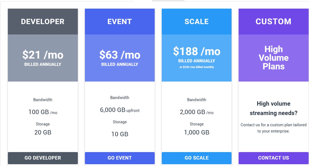Click the $21 /mo price on Developer card

(43, 55)
